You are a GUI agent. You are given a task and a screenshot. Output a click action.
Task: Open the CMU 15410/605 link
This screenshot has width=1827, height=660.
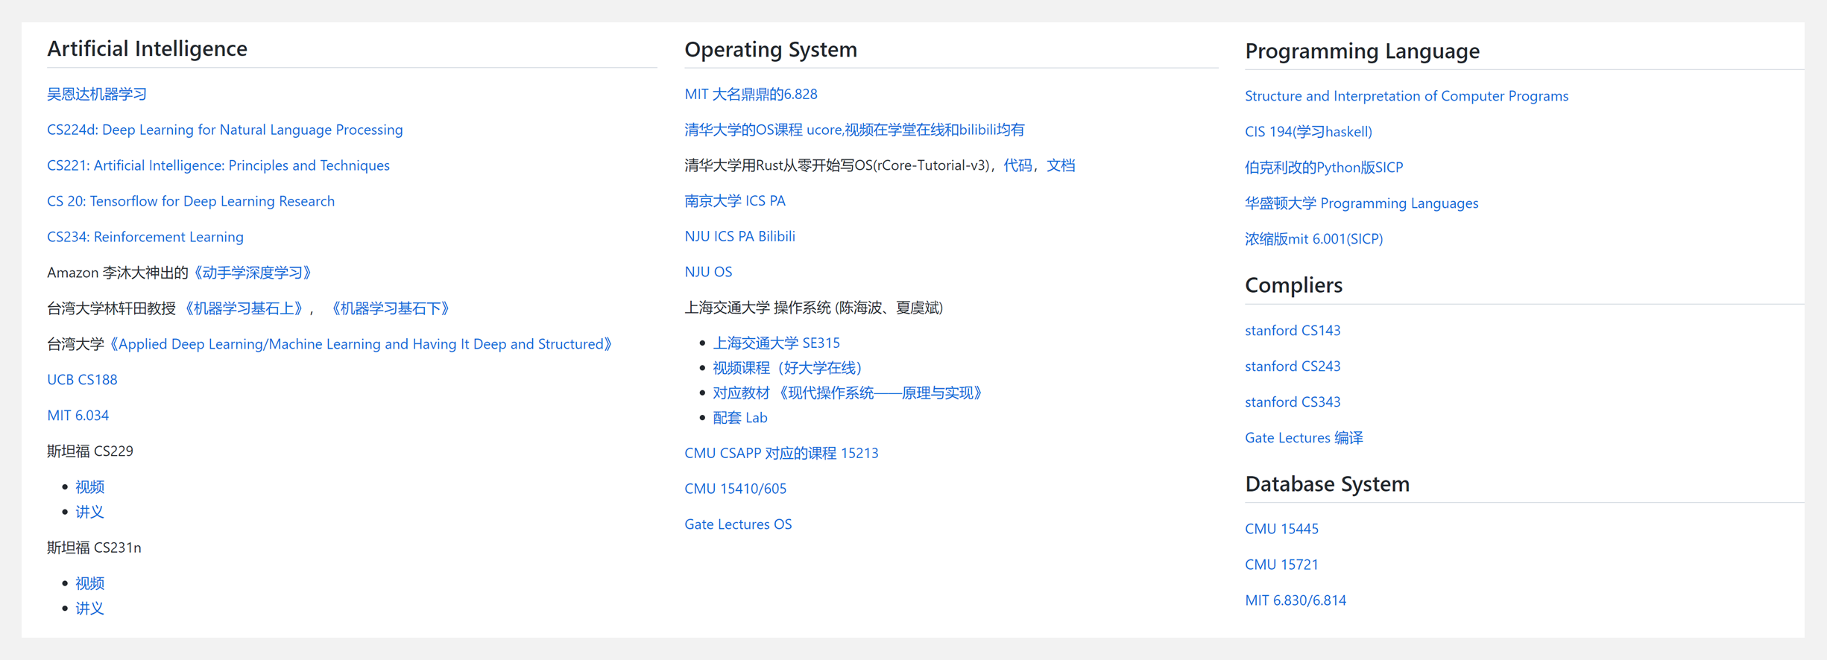point(735,489)
